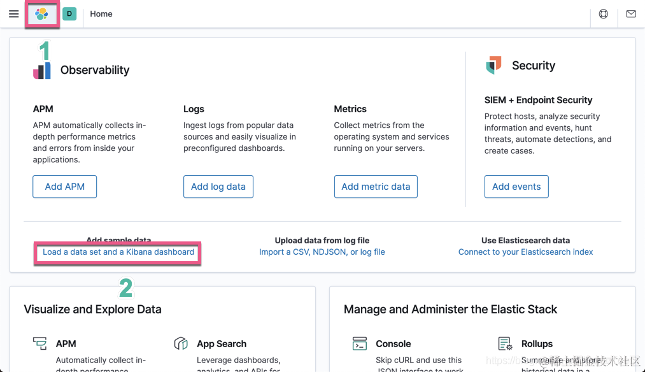Open Connect to your Elasticsearch index link
645x372 pixels.
[525, 252]
